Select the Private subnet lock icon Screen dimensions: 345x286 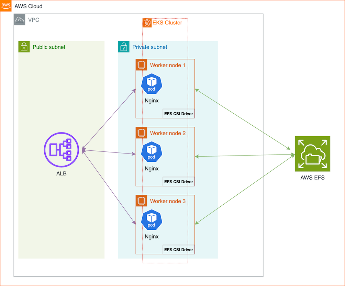[x=124, y=47]
